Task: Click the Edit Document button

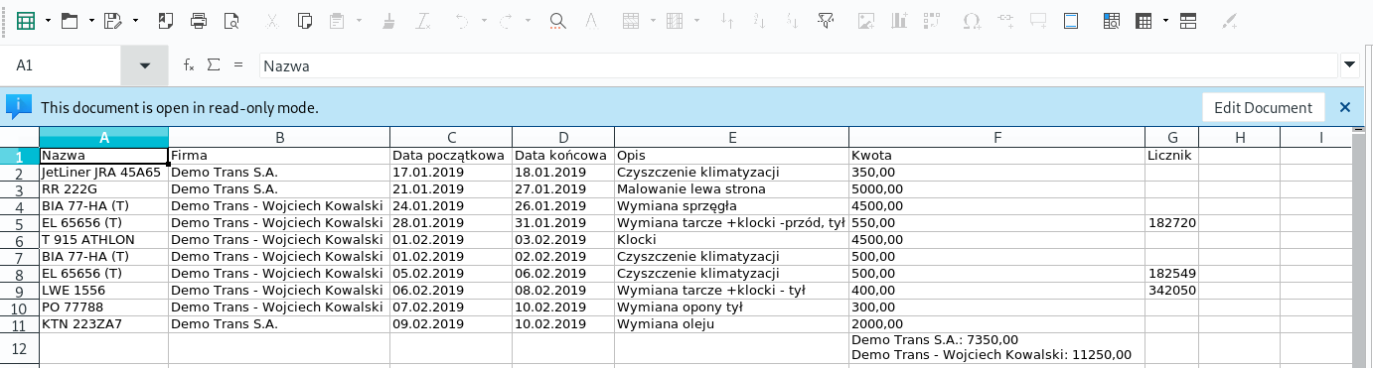Action: 1263,107
